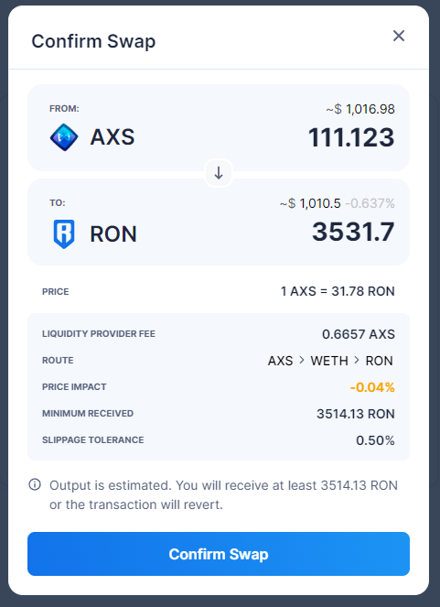Viewport: 440px width, 607px height.
Task: Click the PRICE label
Action: click(55, 291)
